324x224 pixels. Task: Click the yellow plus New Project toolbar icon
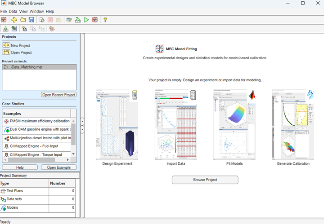point(14,20)
